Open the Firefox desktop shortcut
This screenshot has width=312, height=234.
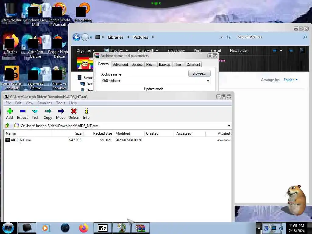(12, 44)
